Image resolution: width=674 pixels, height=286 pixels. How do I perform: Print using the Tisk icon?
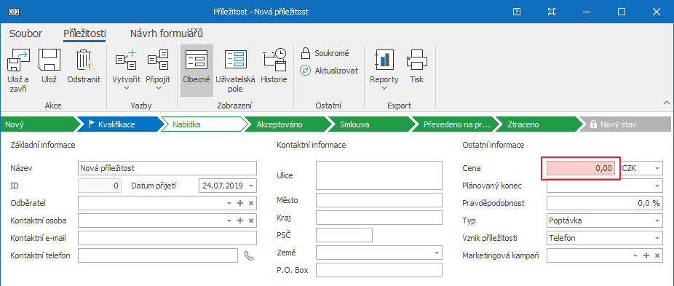click(x=416, y=60)
